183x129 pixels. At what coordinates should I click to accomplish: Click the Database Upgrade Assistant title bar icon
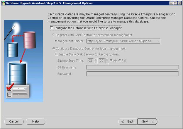click(3, 3)
